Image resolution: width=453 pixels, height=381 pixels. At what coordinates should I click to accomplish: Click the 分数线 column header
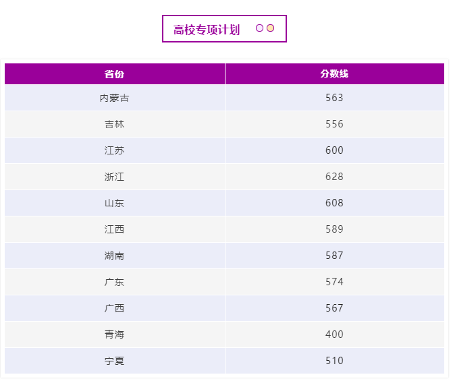334,74
